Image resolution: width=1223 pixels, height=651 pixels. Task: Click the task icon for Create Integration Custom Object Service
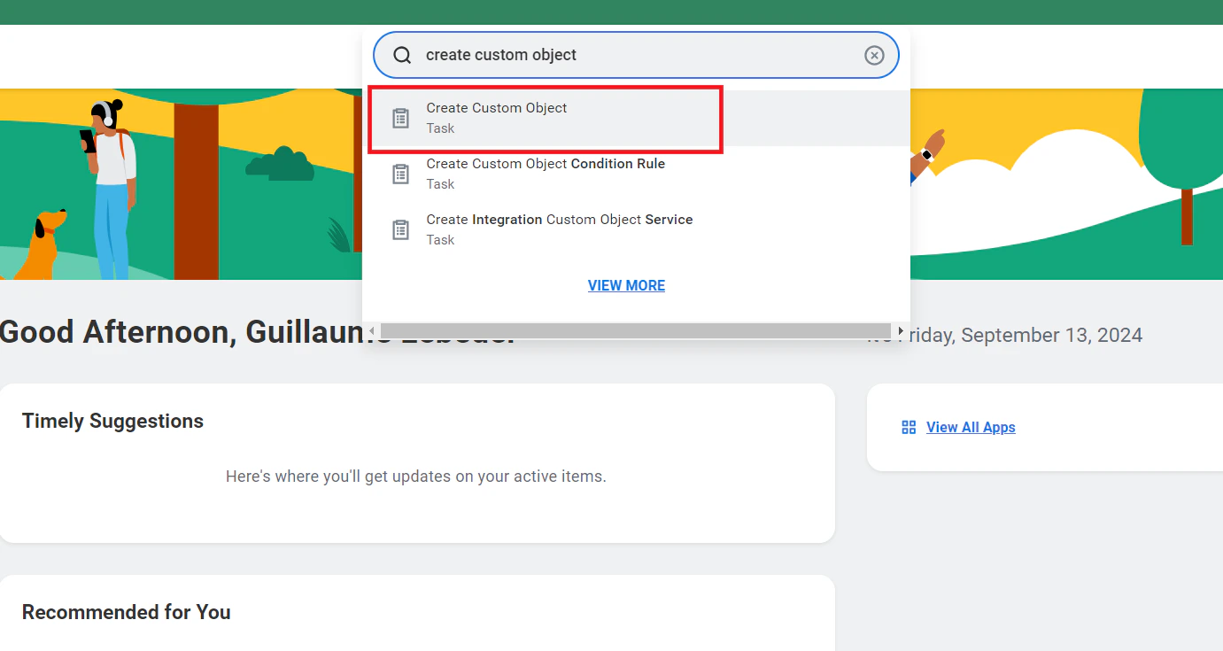click(x=400, y=229)
